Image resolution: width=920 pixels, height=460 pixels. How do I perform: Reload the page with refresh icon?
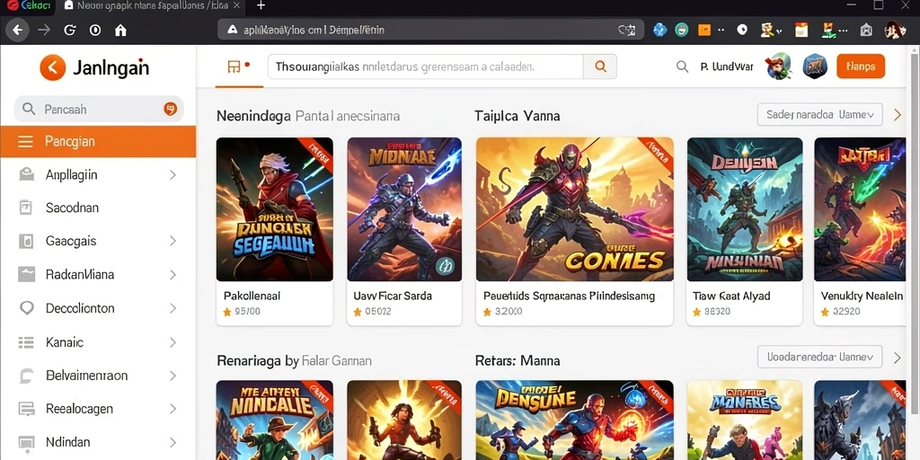click(69, 30)
